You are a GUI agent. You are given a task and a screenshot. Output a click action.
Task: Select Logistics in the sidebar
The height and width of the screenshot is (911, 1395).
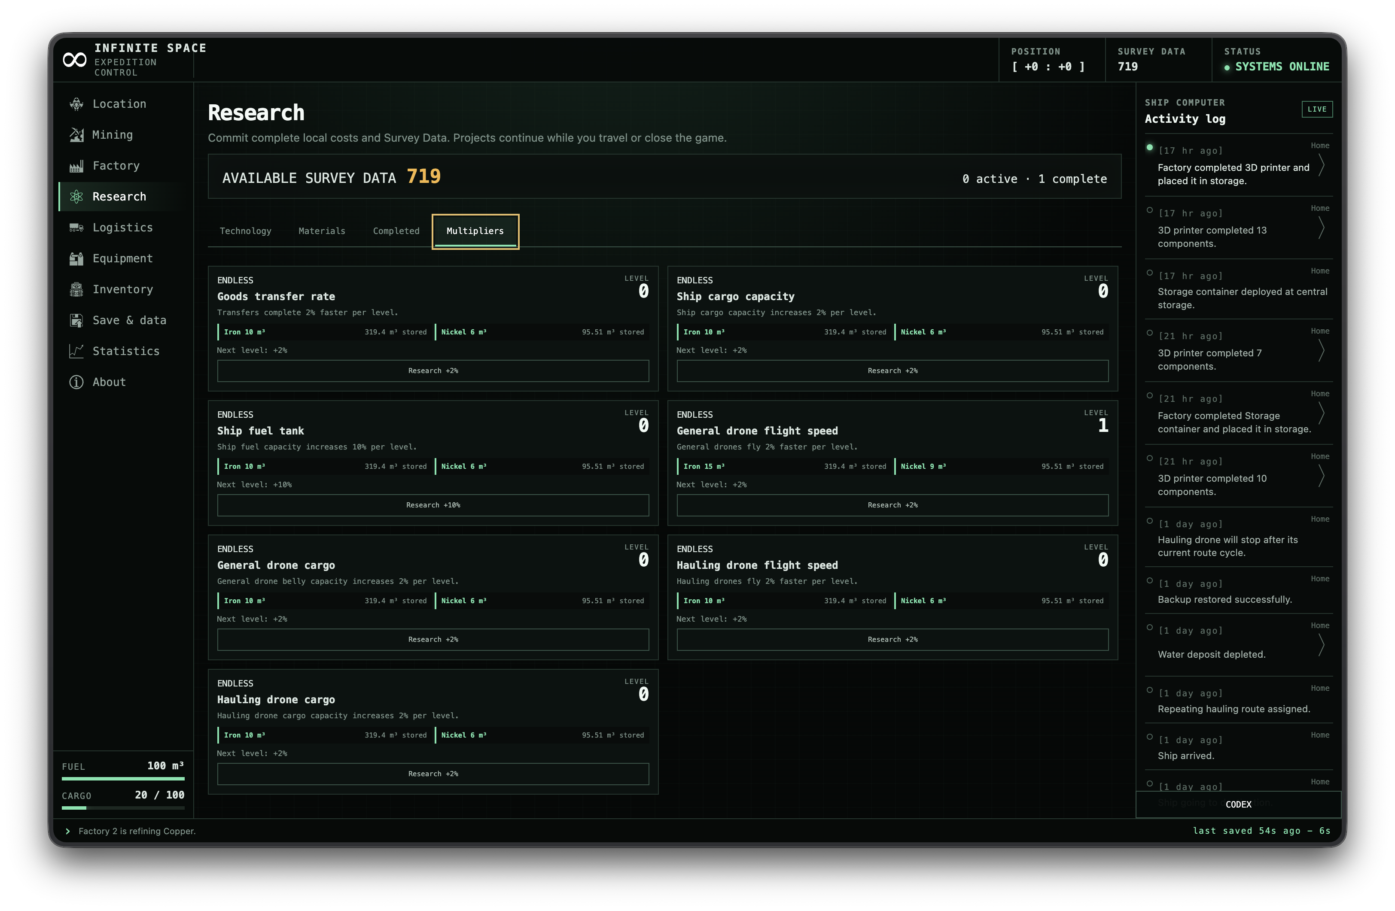click(x=123, y=227)
